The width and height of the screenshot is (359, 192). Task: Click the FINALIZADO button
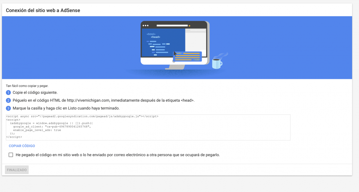(x=17, y=170)
